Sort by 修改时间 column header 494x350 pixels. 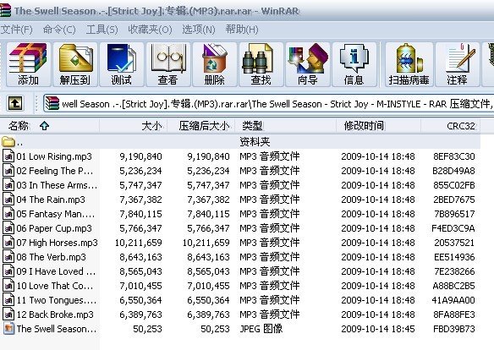[379, 126]
